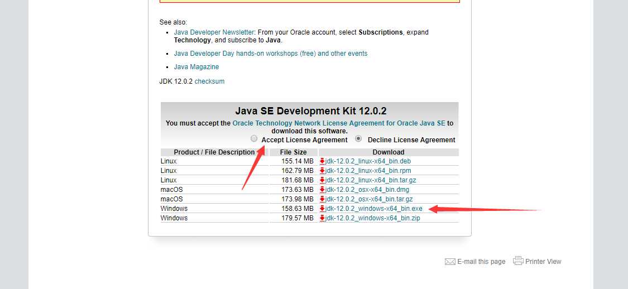
Task: Click download arrow icon for windows exe file
Action: click(x=322, y=209)
